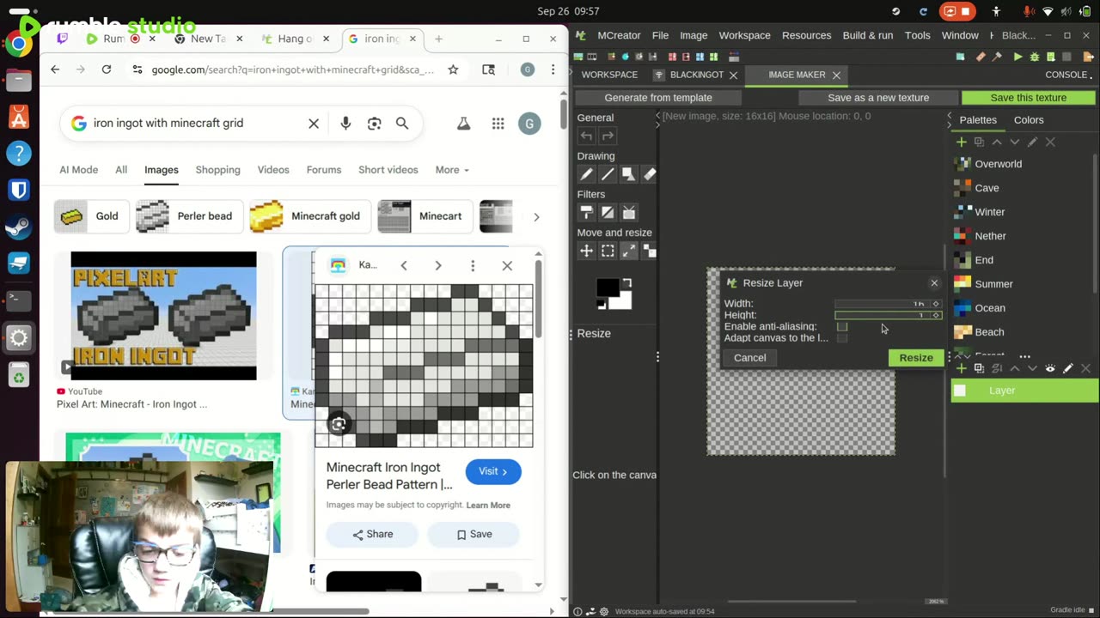The image size is (1100, 618).
Task: Start a voice search with the microphone icon
Action: pos(345,124)
